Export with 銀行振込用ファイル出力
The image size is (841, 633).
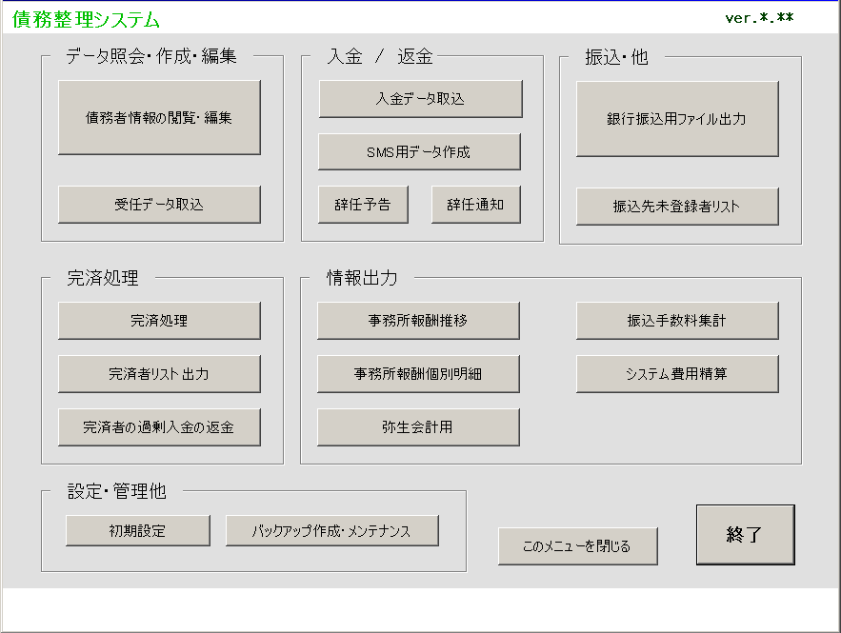pos(677,119)
